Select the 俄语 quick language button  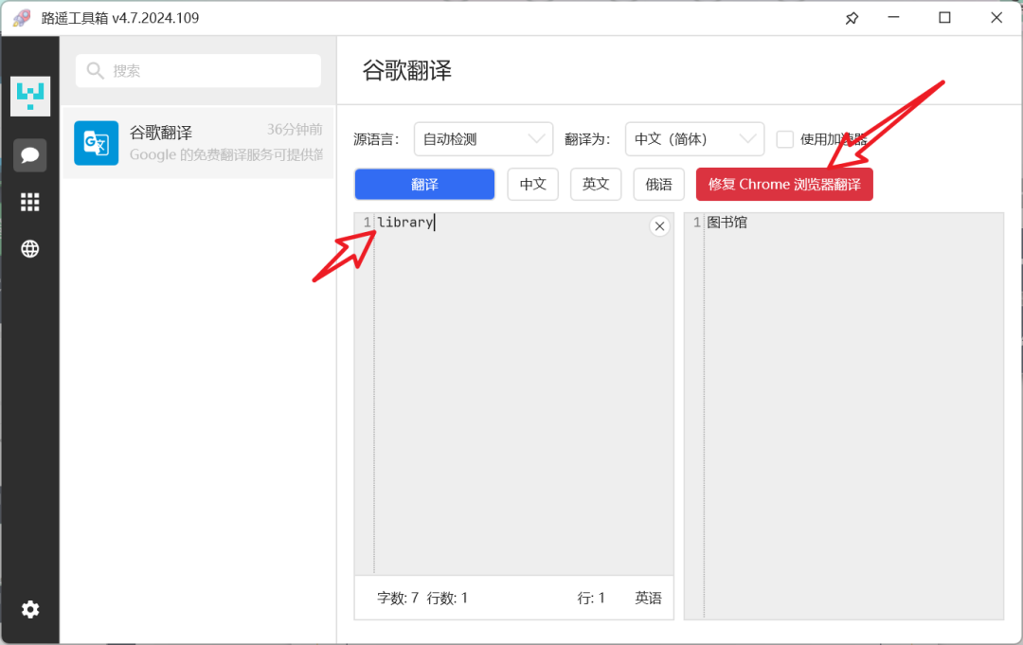(x=659, y=185)
